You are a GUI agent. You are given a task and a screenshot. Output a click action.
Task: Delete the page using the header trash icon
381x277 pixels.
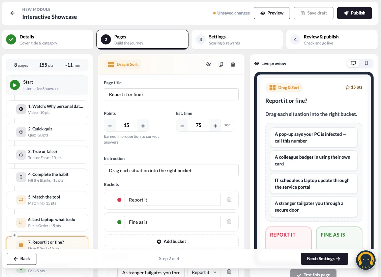click(233, 64)
